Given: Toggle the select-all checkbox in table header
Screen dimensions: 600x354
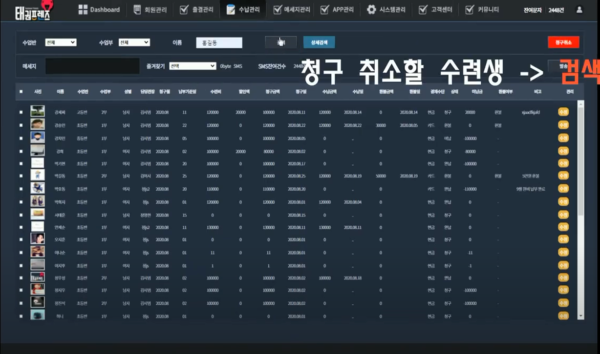Looking at the screenshot, I should click(x=21, y=91).
